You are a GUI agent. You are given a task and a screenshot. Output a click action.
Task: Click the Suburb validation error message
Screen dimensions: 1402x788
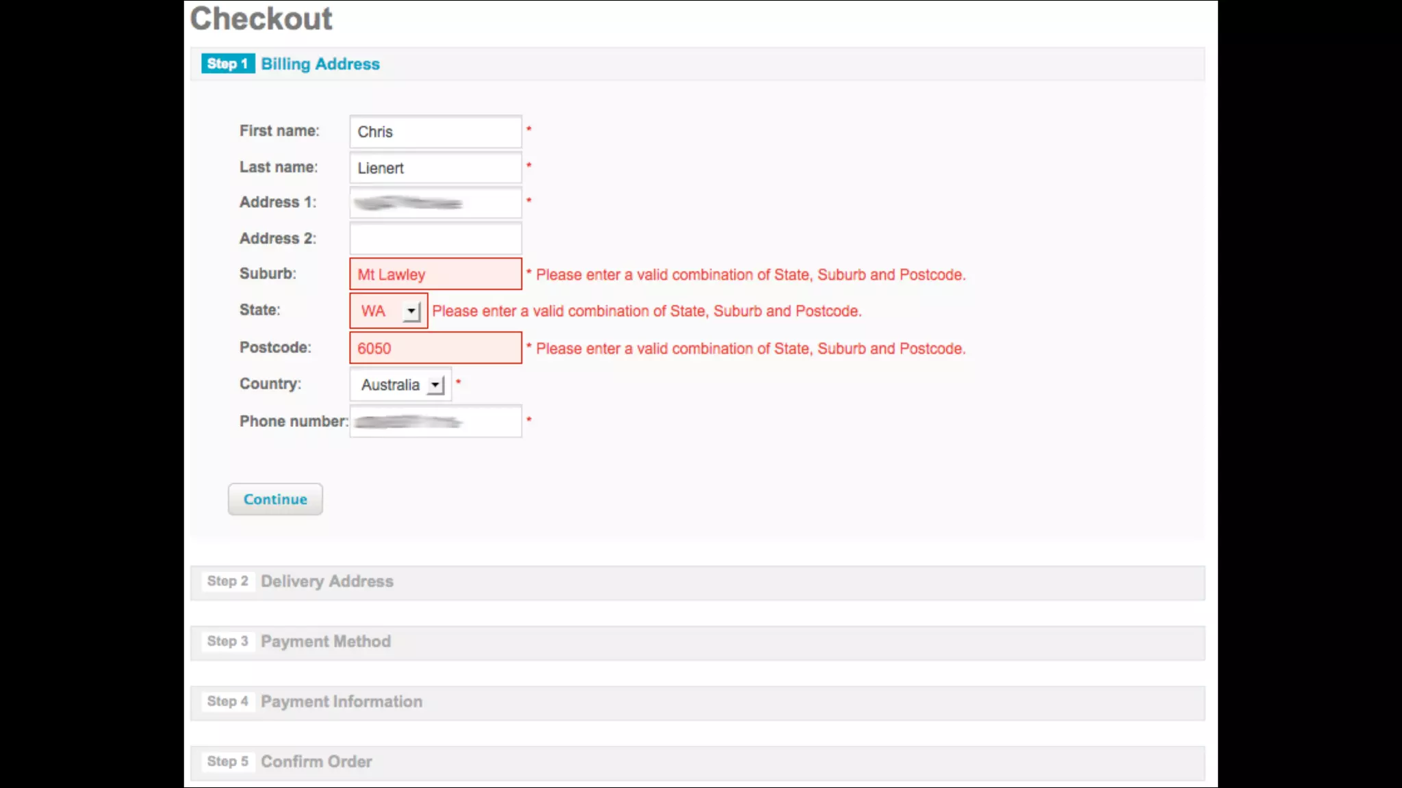pos(750,275)
